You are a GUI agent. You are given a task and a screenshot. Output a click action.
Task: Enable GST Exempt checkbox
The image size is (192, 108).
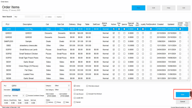(x=75, y=90)
